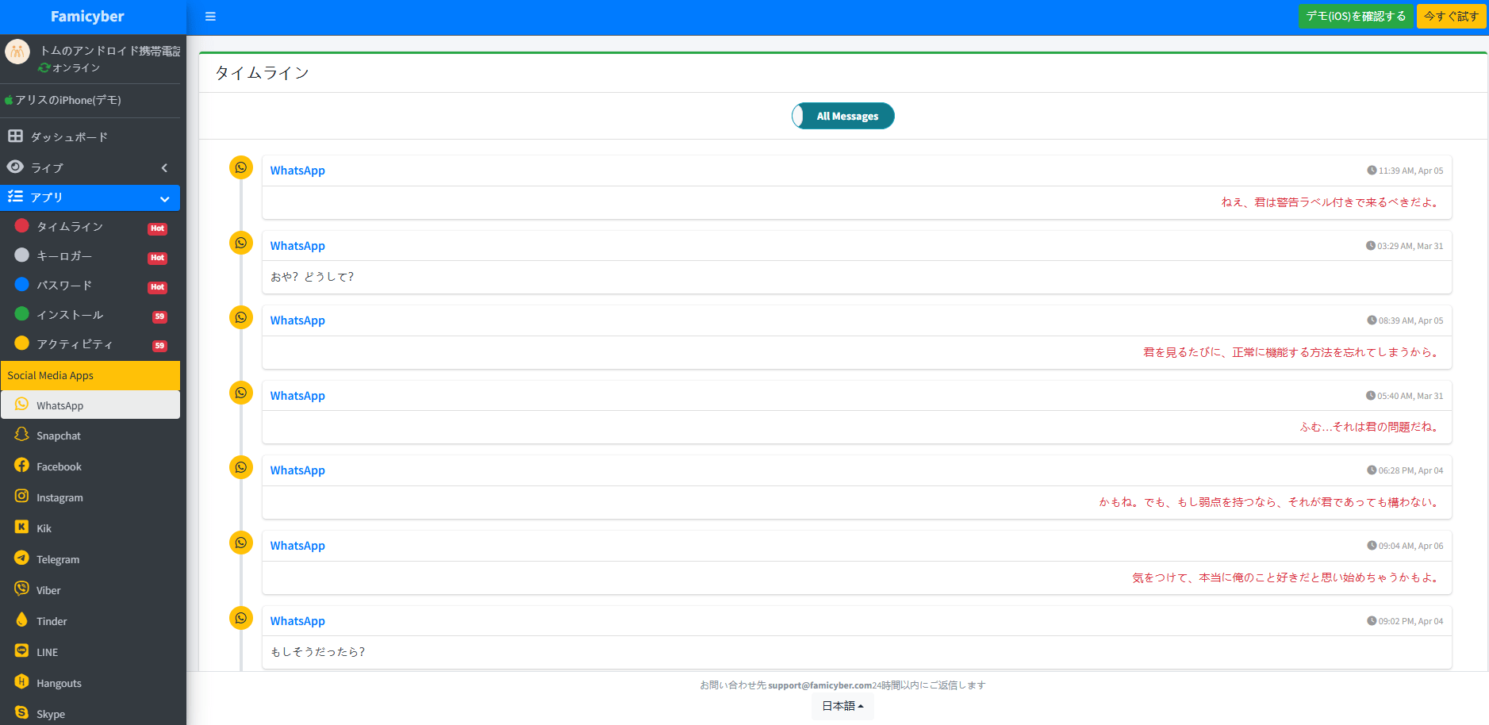Click the ダッシュボード grid icon
1489x725 pixels.
(x=15, y=136)
